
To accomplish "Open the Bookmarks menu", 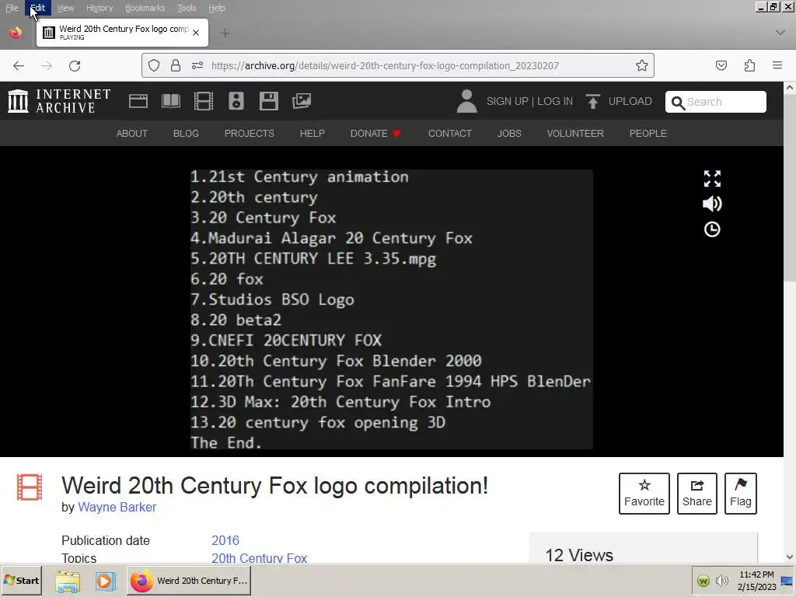I will pyautogui.click(x=145, y=8).
